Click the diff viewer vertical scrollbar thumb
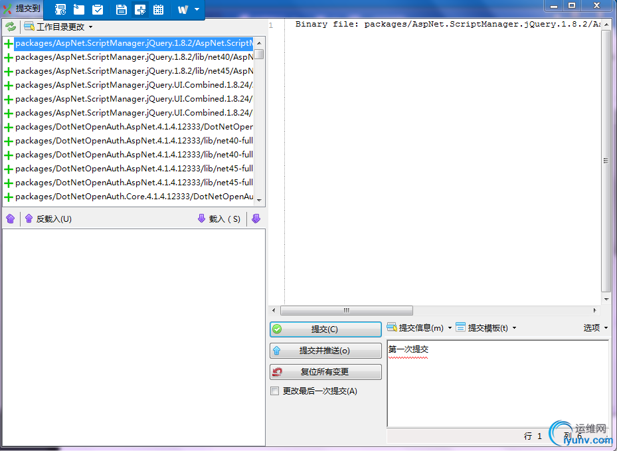This screenshot has height=451, width=617. click(x=606, y=161)
